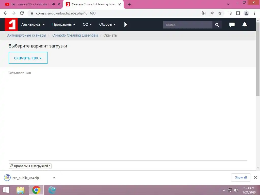260x195 pixels.
Task: Open the translate page icon
Action: tap(204, 13)
